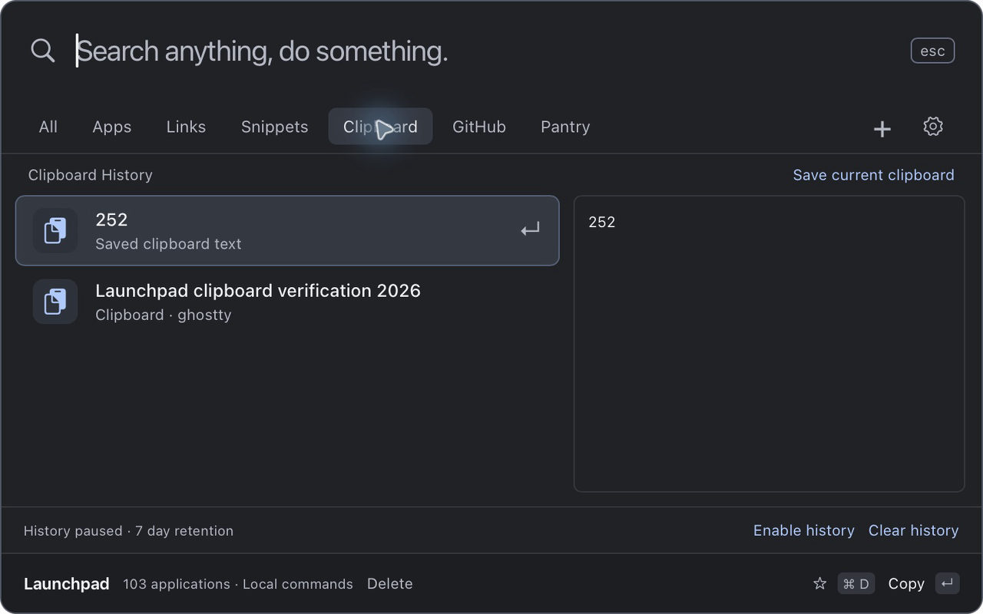
Task: Delete the selected clipboard entry
Action: pyautogui.click(x=390, y=584)
